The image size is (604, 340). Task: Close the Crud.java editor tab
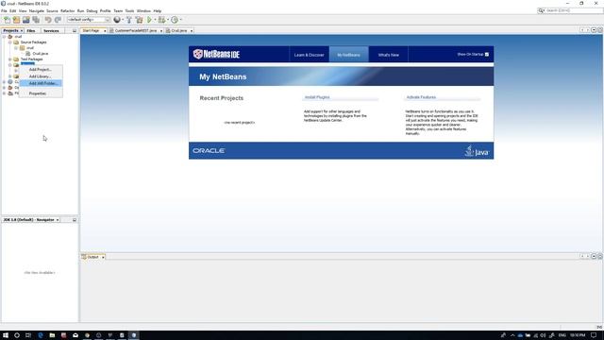point(192,31)
